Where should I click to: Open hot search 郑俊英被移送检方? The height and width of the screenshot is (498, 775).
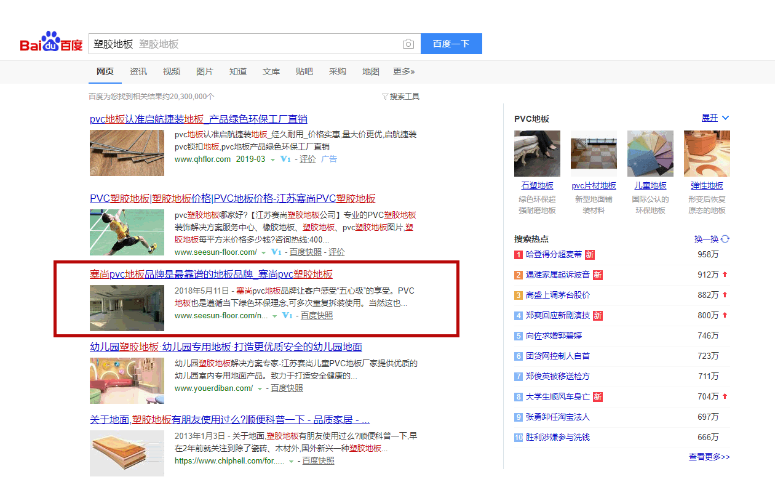[x=558, y=376]
